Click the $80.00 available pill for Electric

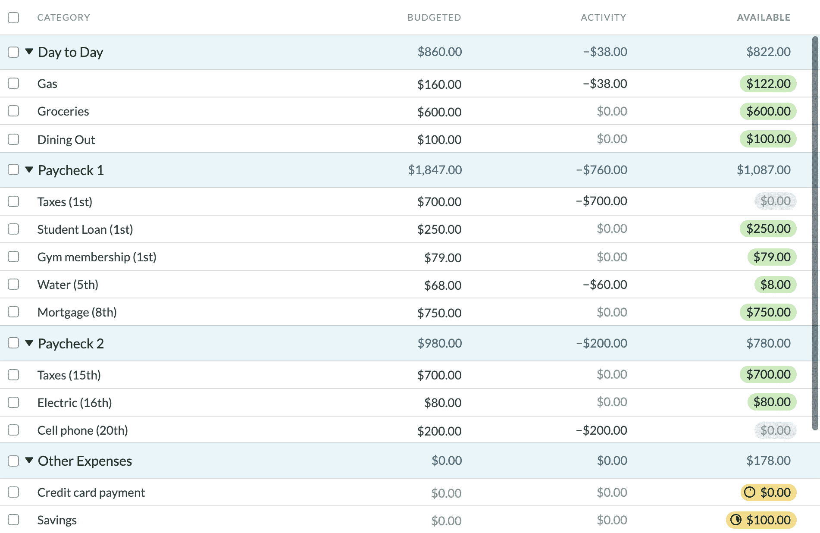click(x=771, y=402)
